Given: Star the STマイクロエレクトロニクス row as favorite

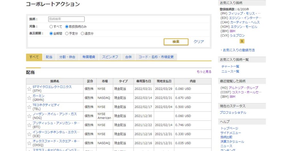Looking at the screenshot, I should [29, 89].
